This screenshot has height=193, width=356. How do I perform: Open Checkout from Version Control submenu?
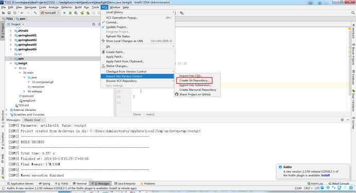click(x=137, y=71)
